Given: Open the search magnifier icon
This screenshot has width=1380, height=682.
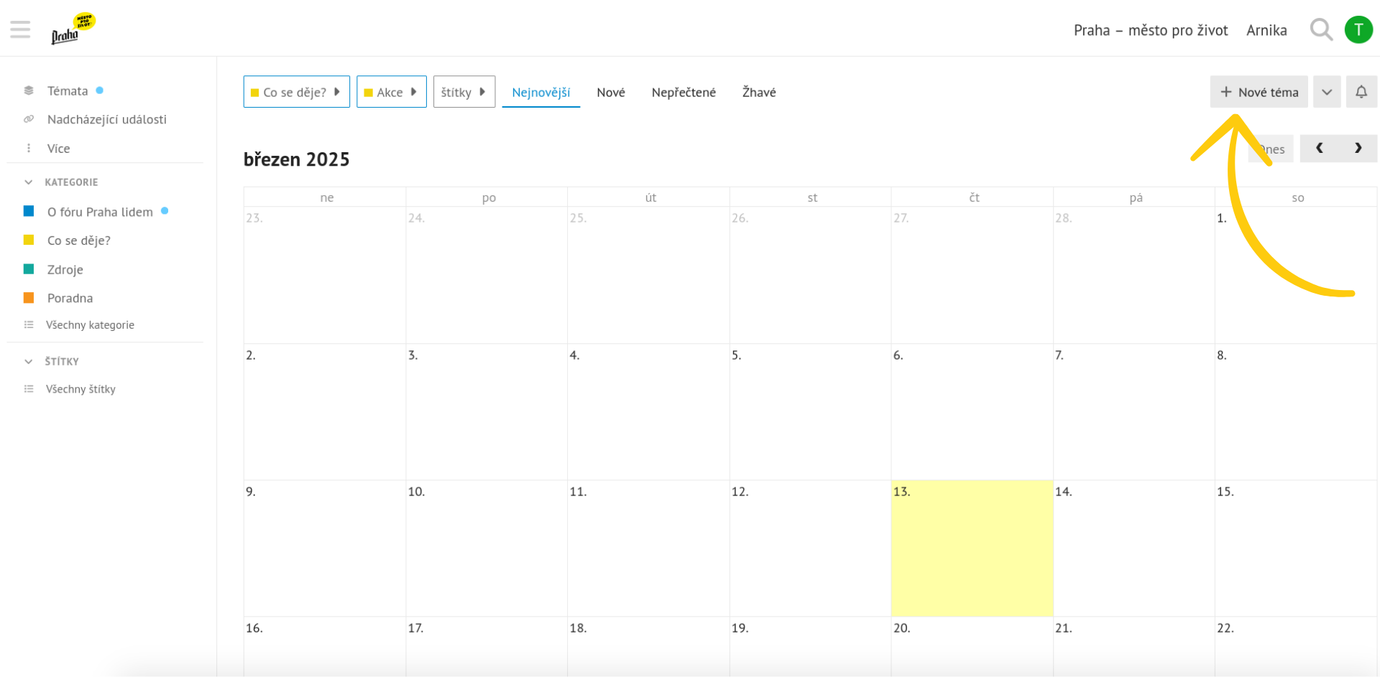Looking at the screenshot, I should [1320, 30].
